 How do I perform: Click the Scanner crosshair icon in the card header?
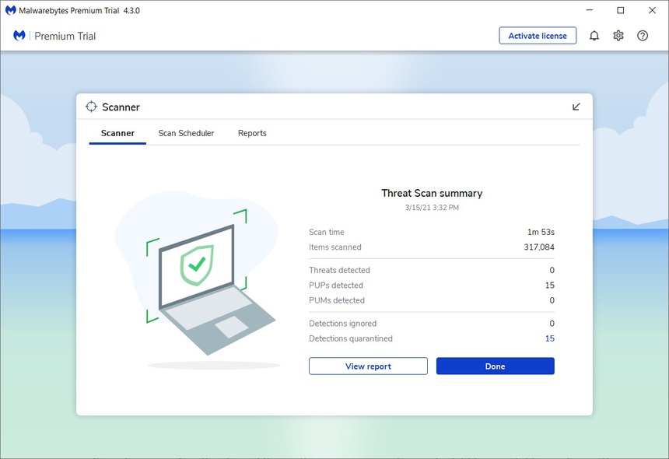(91, 107)
